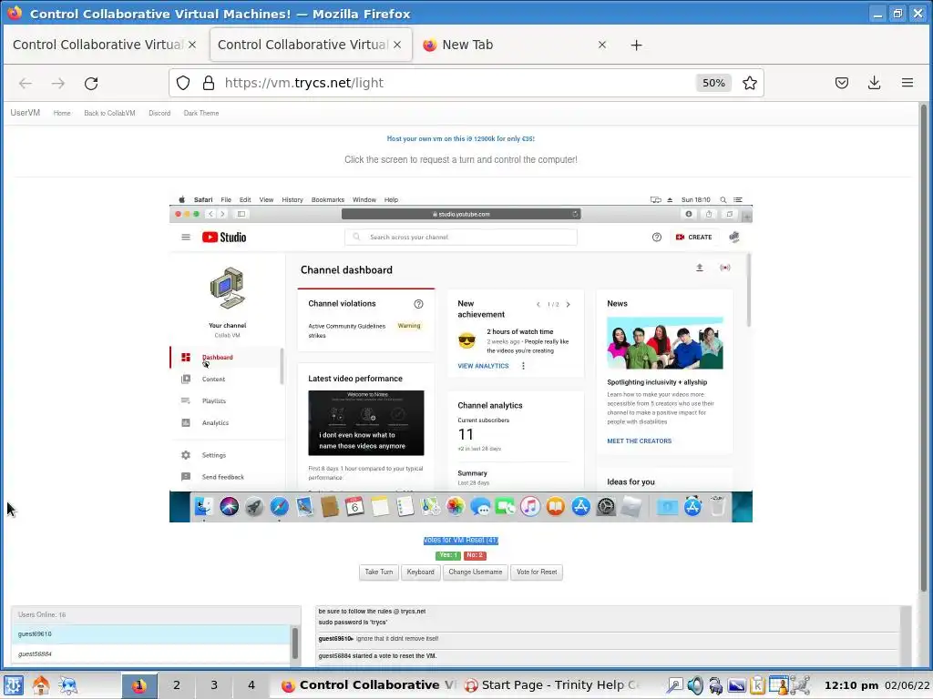Image resolution: width=933 pixels, height=699 pixels.
Task: Click the CREATE button in Studio
Action: tap(694, 238)
